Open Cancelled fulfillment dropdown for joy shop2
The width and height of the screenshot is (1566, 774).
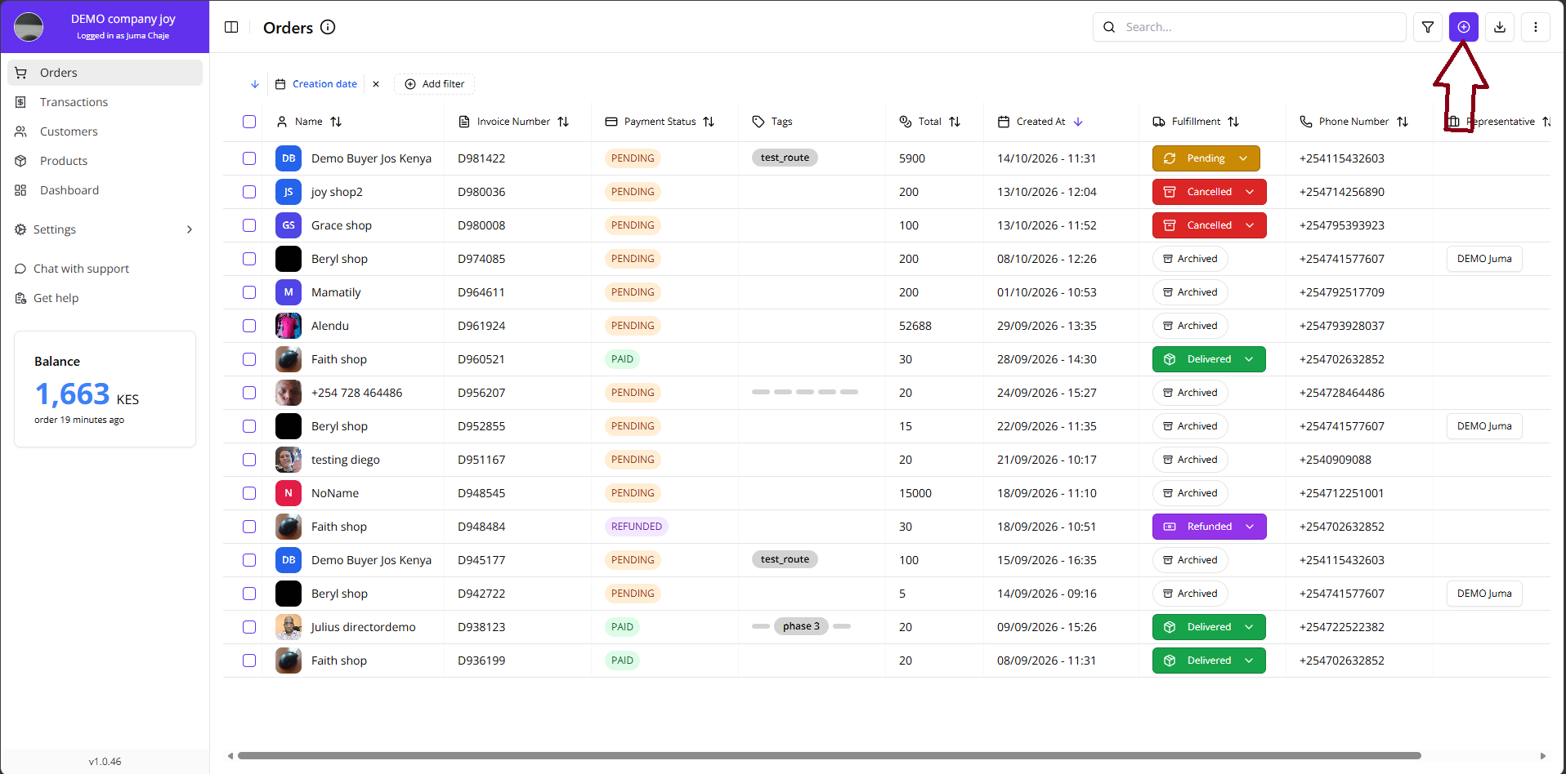(x=1210, y=192)
